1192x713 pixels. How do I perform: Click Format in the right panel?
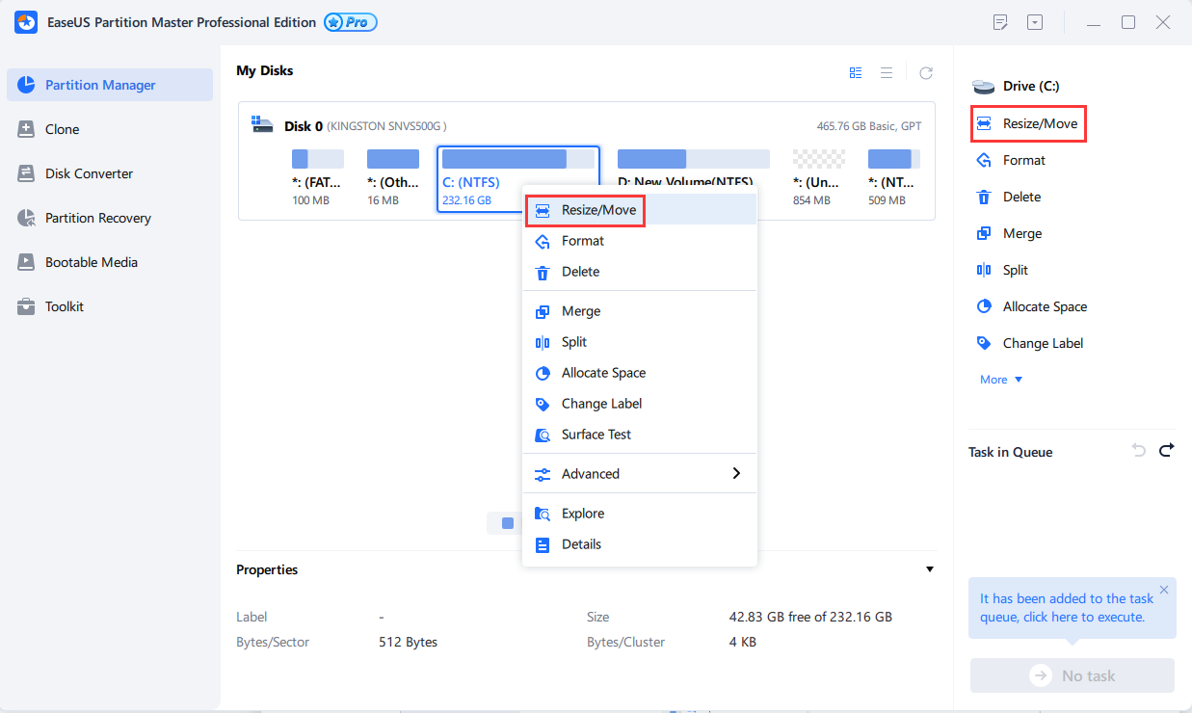pyautogui.click(x=1011, y=160)
